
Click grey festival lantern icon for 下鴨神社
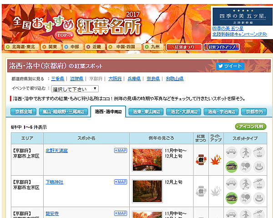tap(201, 191)
